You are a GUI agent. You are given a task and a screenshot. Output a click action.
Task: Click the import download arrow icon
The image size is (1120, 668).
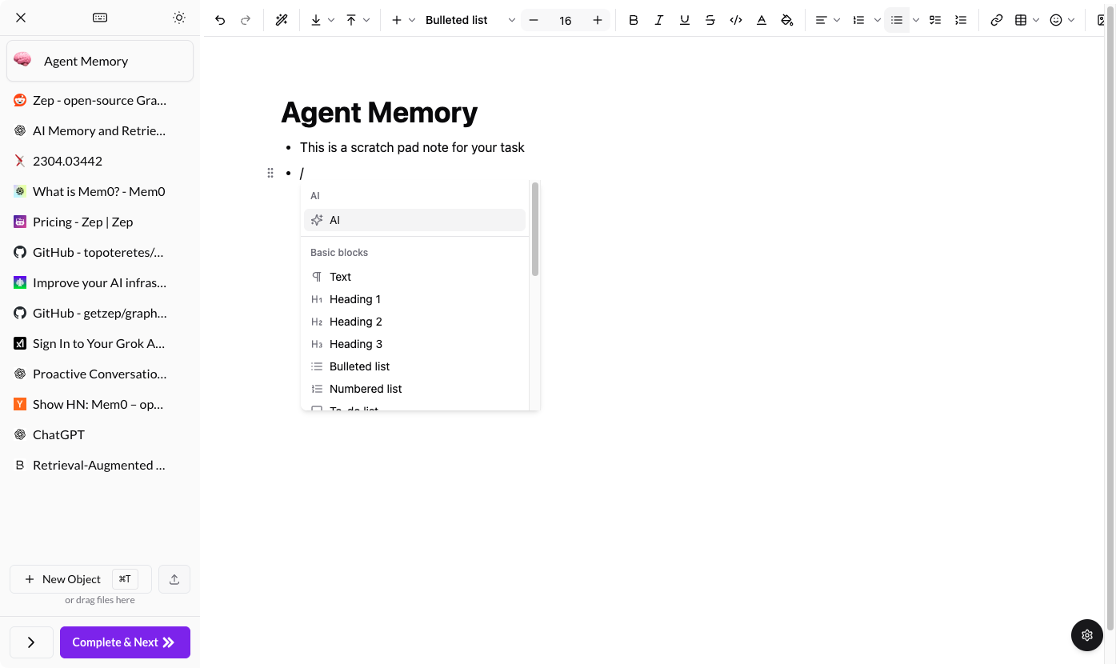pyautogui.click(x=316, y=20)
